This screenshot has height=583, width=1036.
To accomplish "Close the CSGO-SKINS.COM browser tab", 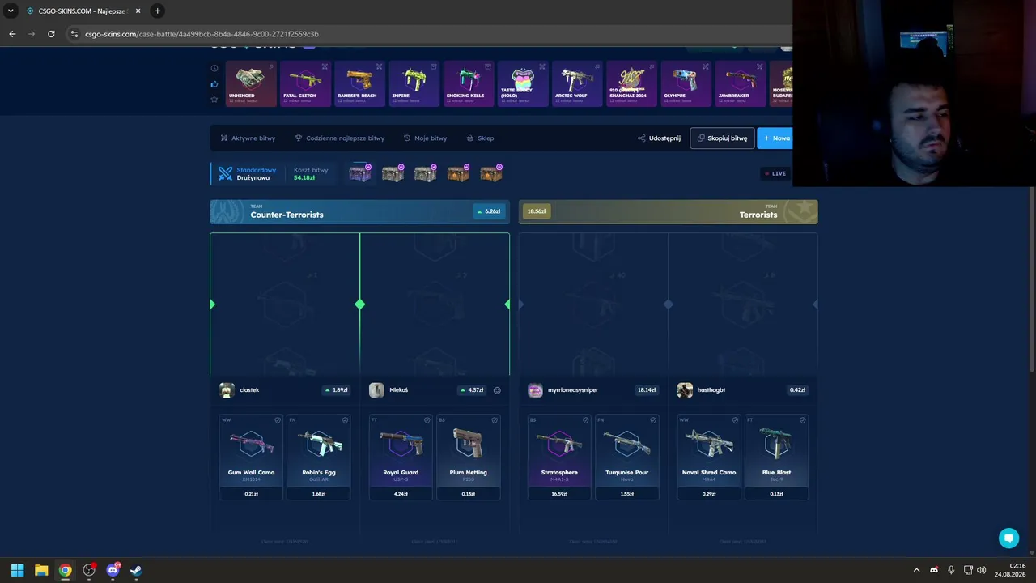I will click(138, 11).
